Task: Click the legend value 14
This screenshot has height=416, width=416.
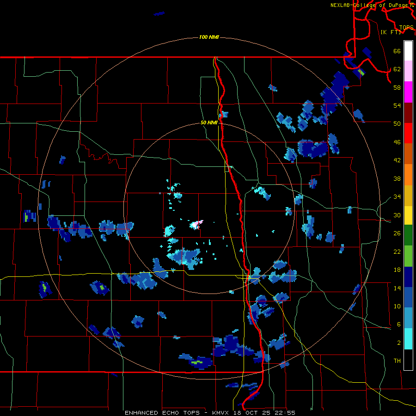Action: point(397,288)
